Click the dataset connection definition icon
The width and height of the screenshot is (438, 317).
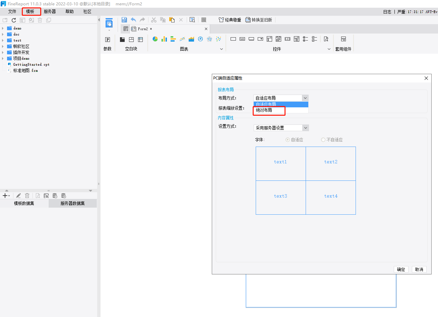click(x=46, y=196)
